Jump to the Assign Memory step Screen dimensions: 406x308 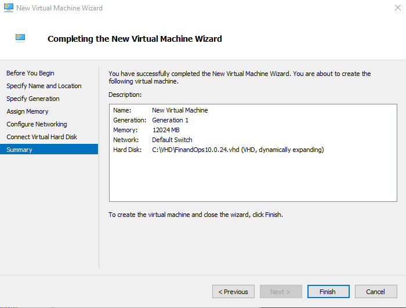27,111
